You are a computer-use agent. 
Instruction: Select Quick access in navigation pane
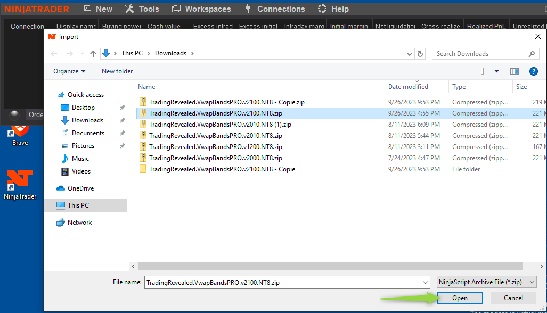pyautogui.click(x=85, y=94)
